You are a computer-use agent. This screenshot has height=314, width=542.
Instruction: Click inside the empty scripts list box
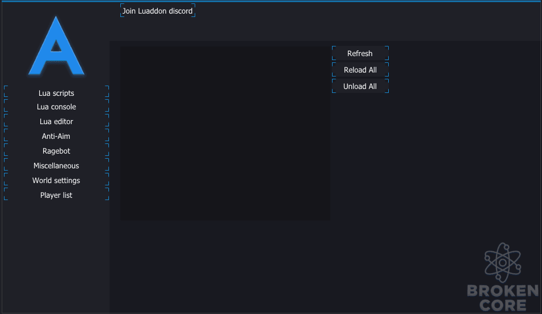click(225, 133)
